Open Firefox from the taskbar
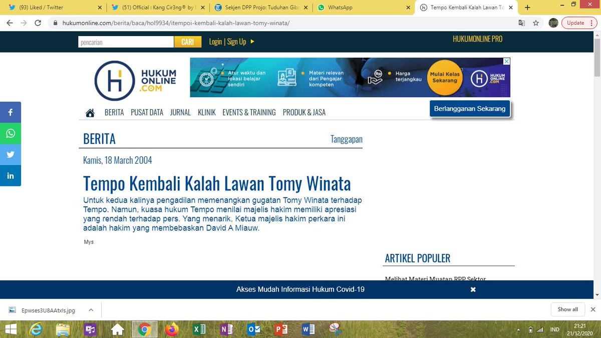This screenshot has height=338, width=601. pos(172,329)
